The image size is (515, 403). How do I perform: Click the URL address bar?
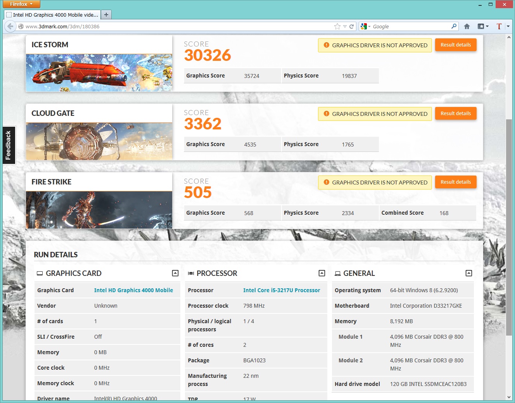[175, 26]
